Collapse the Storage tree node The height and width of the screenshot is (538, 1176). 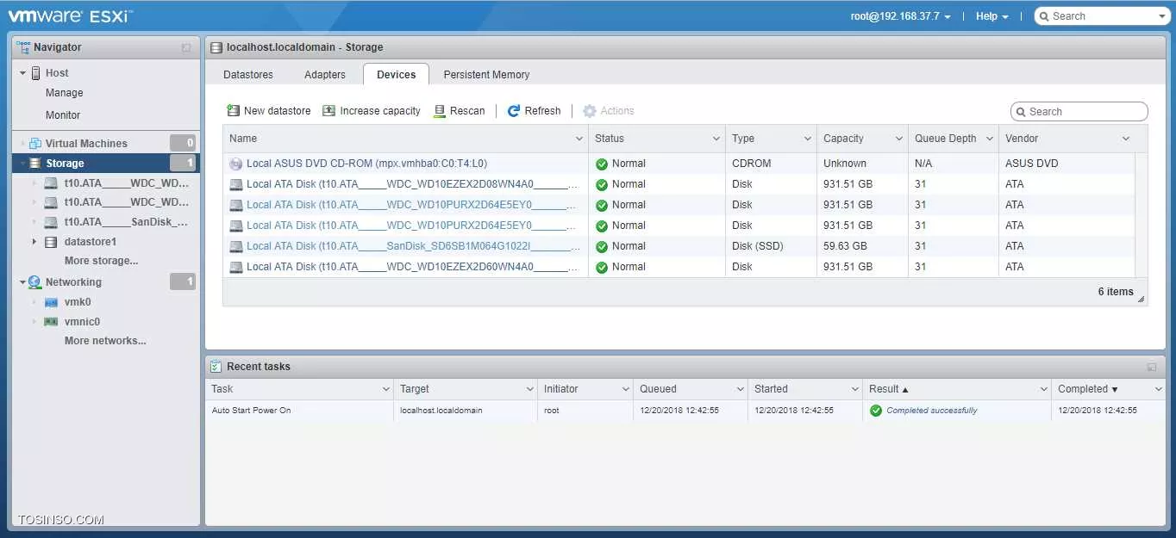point(23,164)
